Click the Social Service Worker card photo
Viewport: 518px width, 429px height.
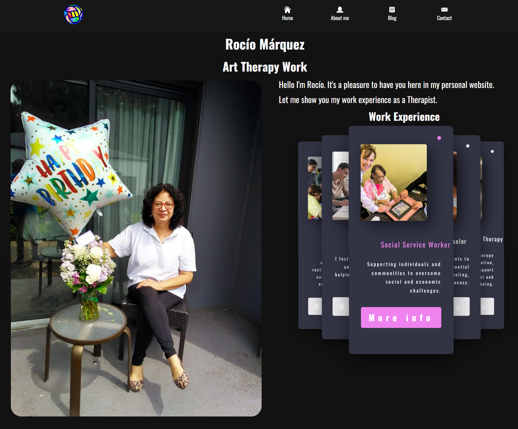coord(393,182)
